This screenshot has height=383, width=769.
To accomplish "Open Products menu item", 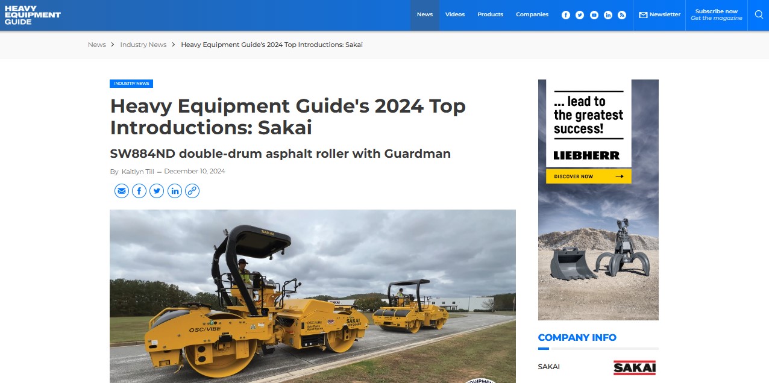I will [490, 15].
